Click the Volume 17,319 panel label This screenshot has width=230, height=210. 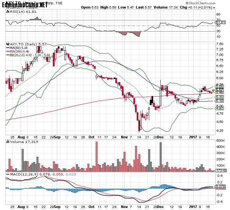pyautogui.click(x=24, y=142)
